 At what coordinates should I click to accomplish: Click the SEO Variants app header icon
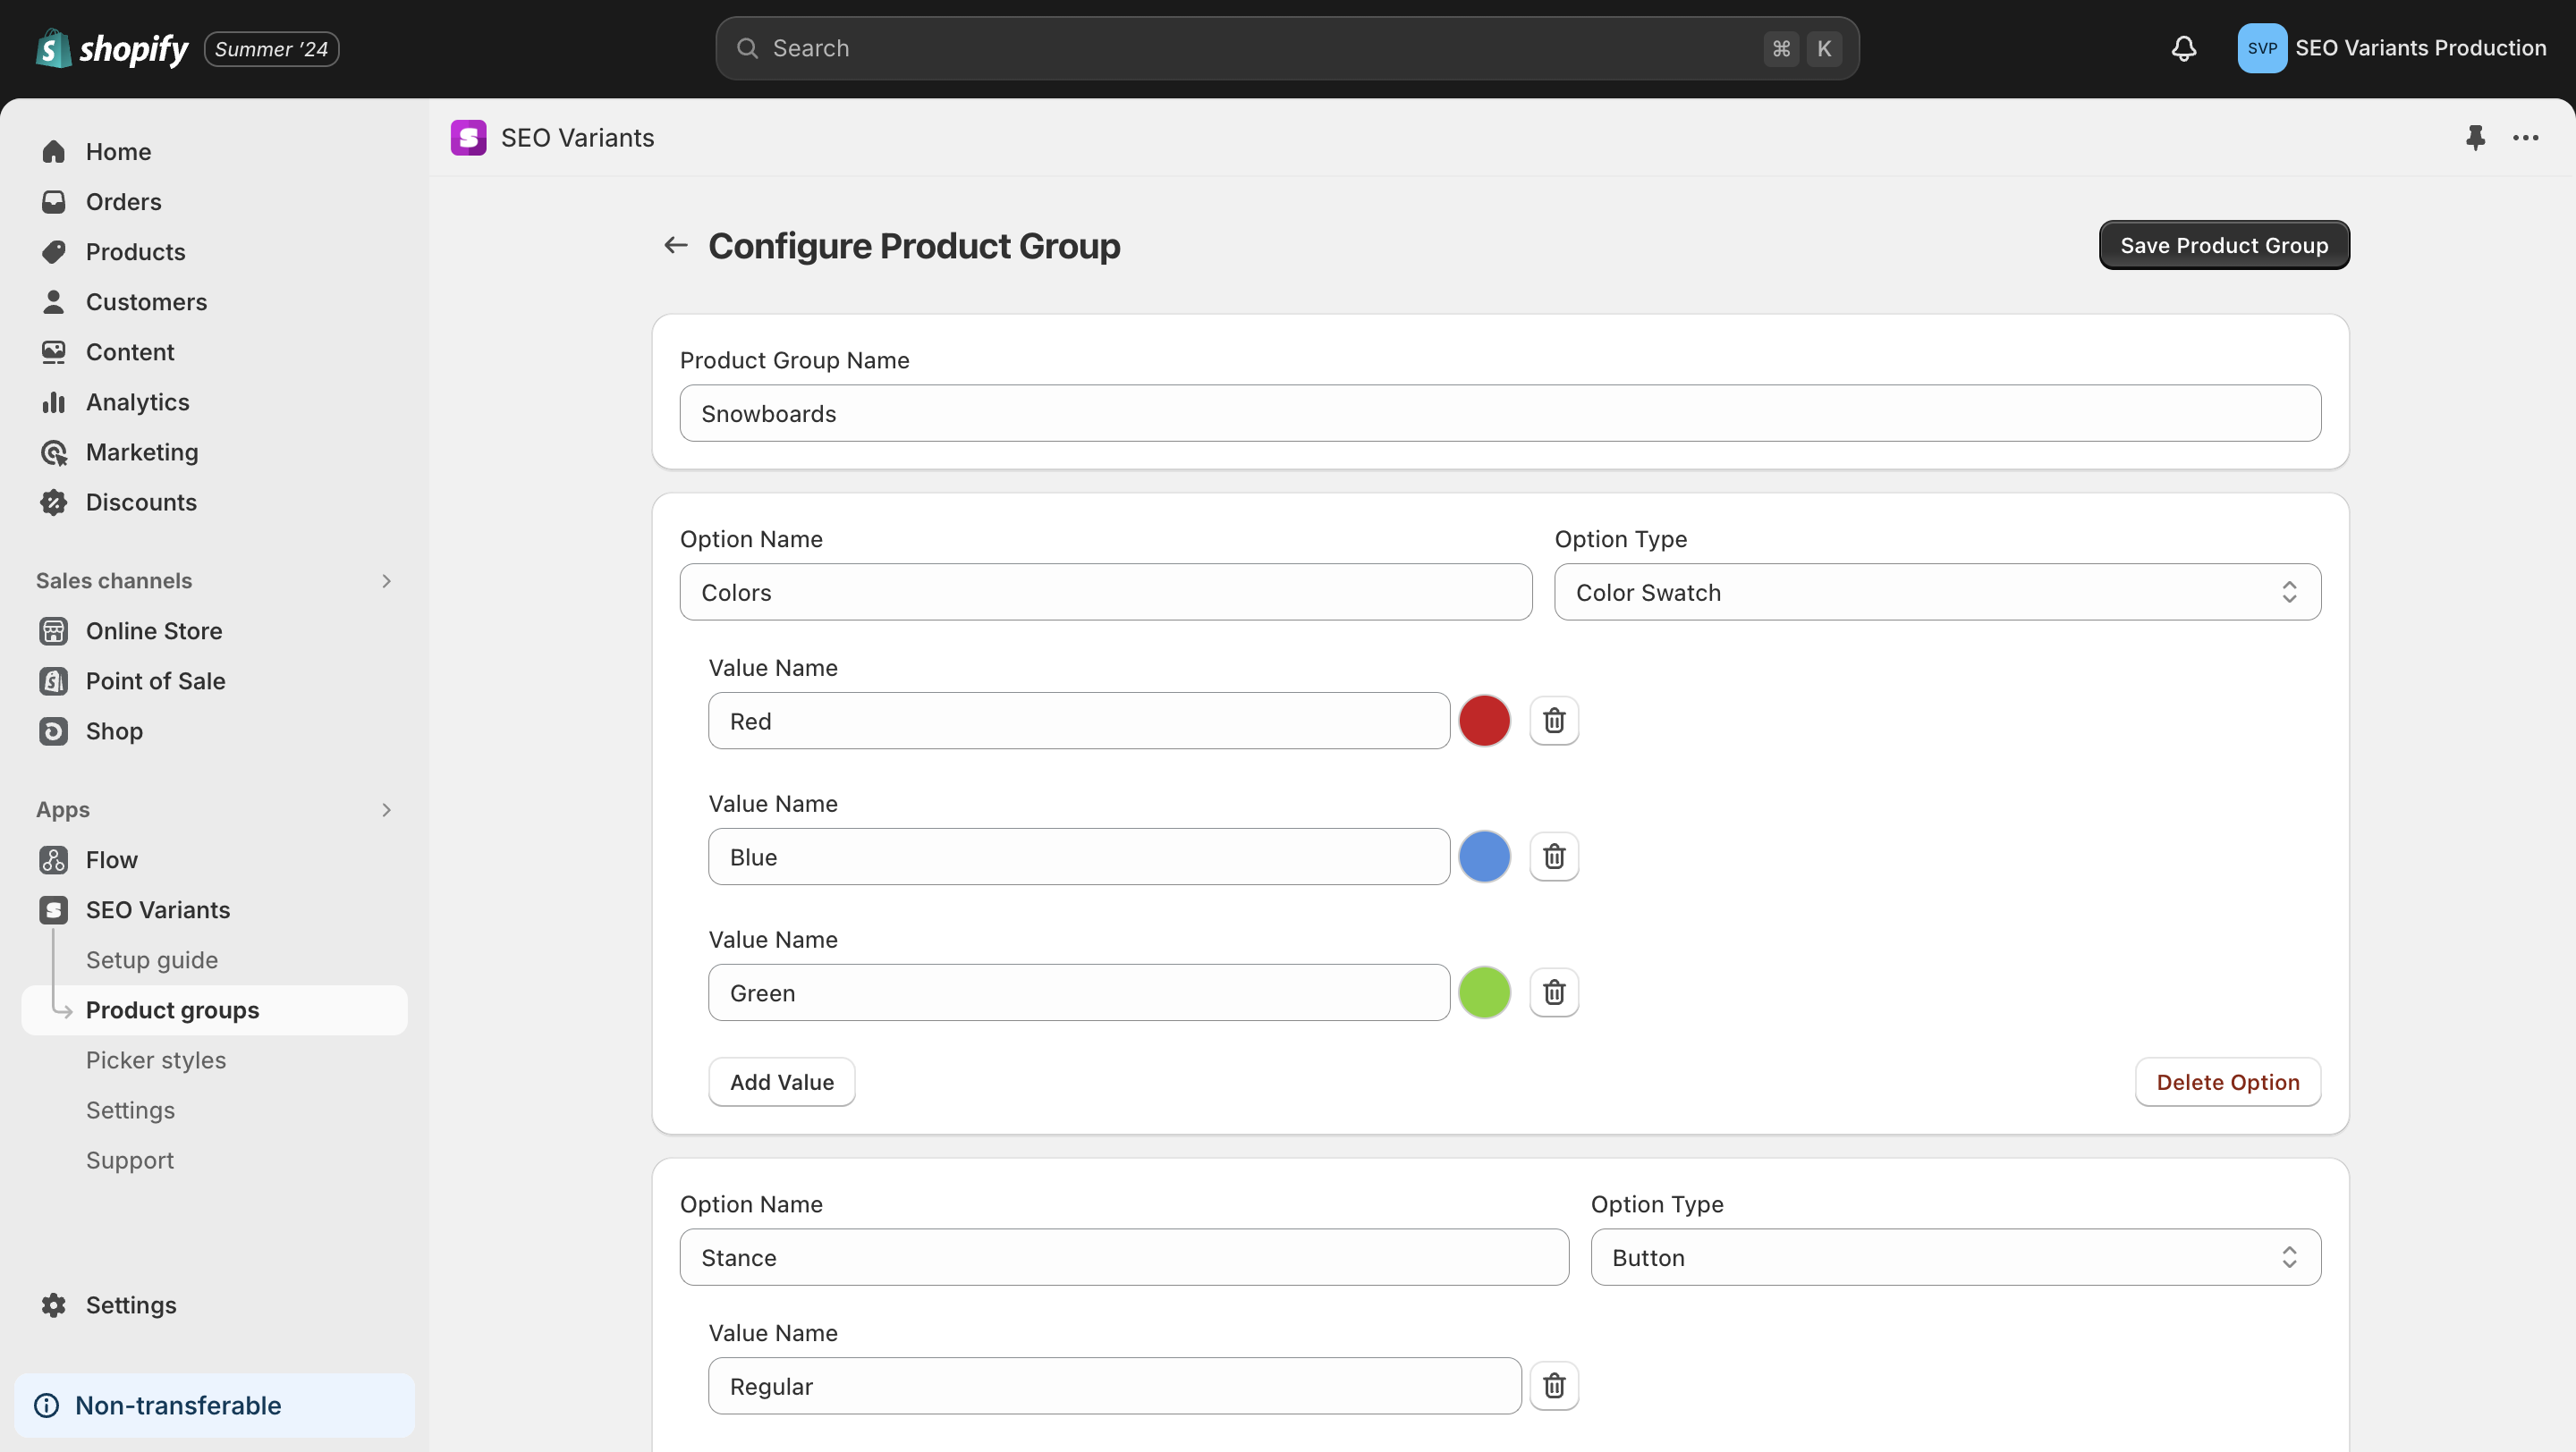click(468, 137)
